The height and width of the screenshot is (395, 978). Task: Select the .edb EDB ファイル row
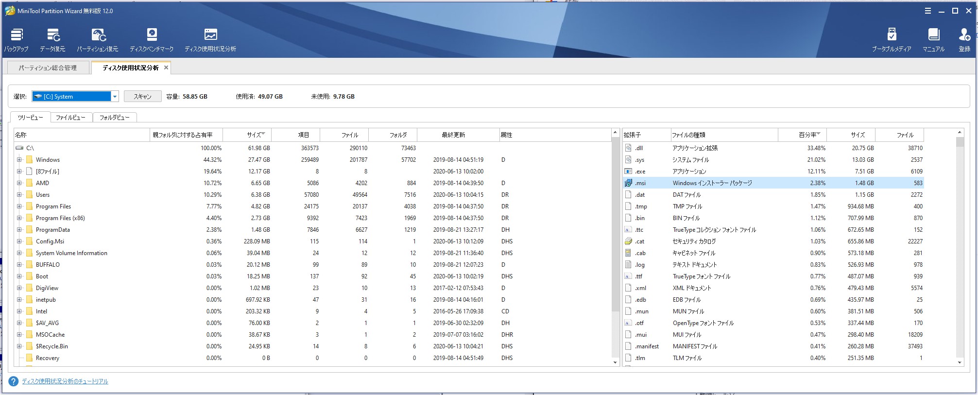(773, 299)
